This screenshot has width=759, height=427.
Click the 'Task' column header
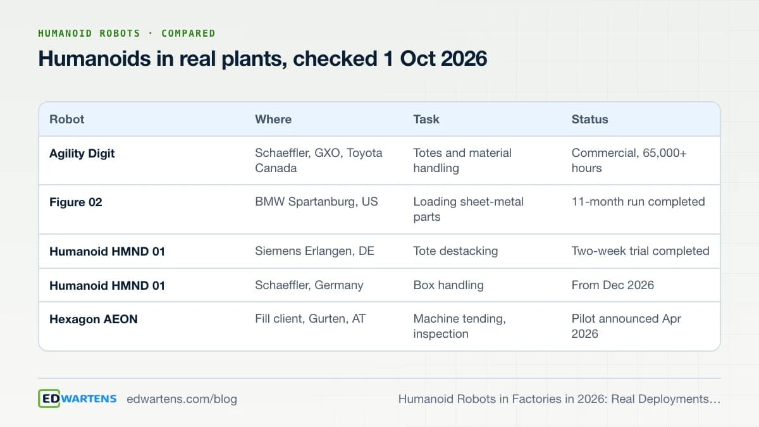426,119
